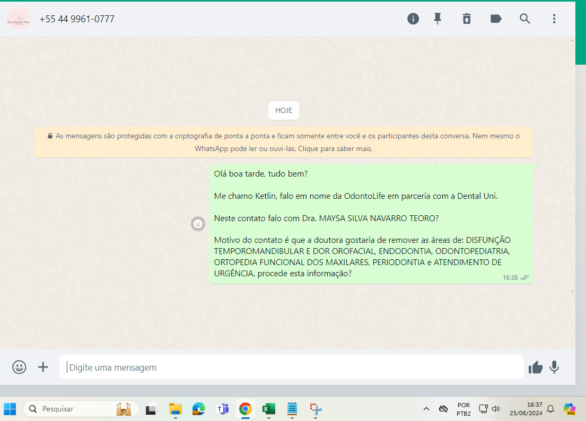Send a thumbs-up reaction
This screenshot has height=421, width=586.
click(536, 367)
